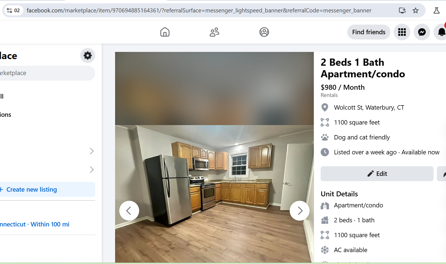Click the Find friends button

(x=369, y=32)
